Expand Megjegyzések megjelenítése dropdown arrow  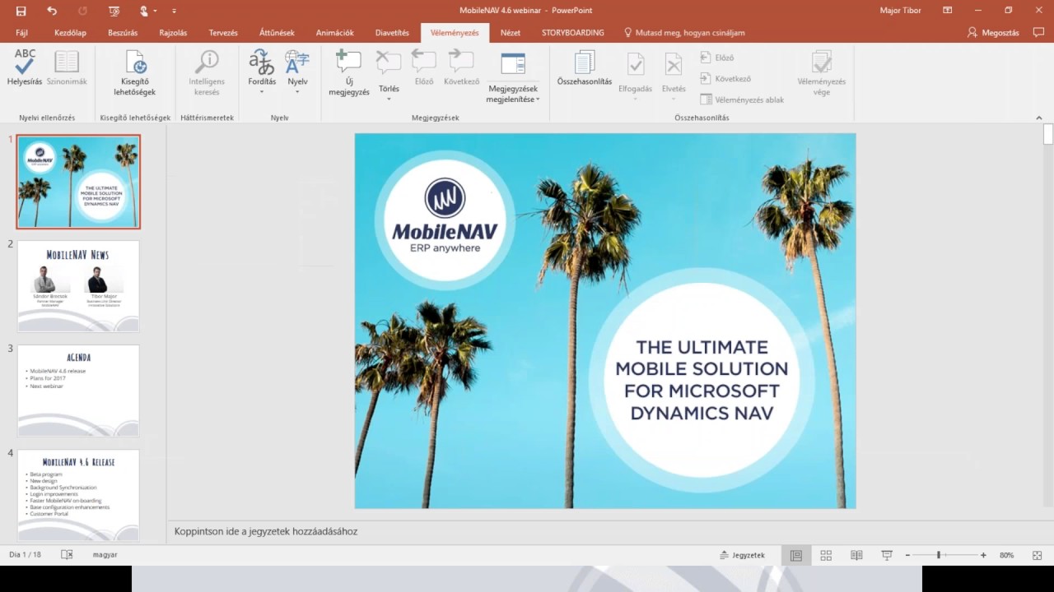(x=538, y=99)
